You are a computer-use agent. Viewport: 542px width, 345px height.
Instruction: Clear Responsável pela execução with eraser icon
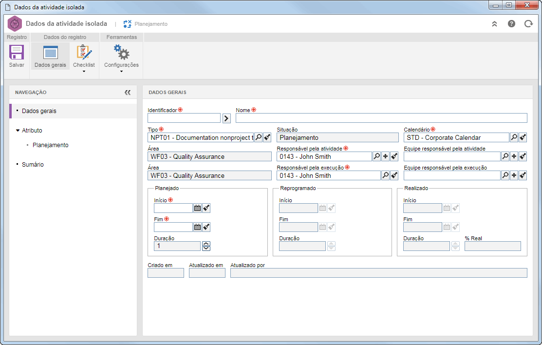[394, 175]
